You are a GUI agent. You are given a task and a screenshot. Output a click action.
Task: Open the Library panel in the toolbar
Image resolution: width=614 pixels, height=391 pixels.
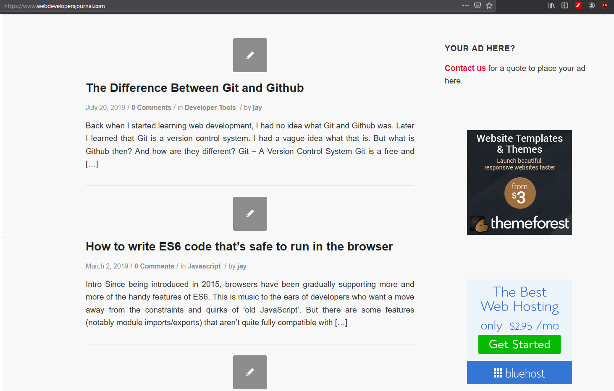[x=551, y=5]
